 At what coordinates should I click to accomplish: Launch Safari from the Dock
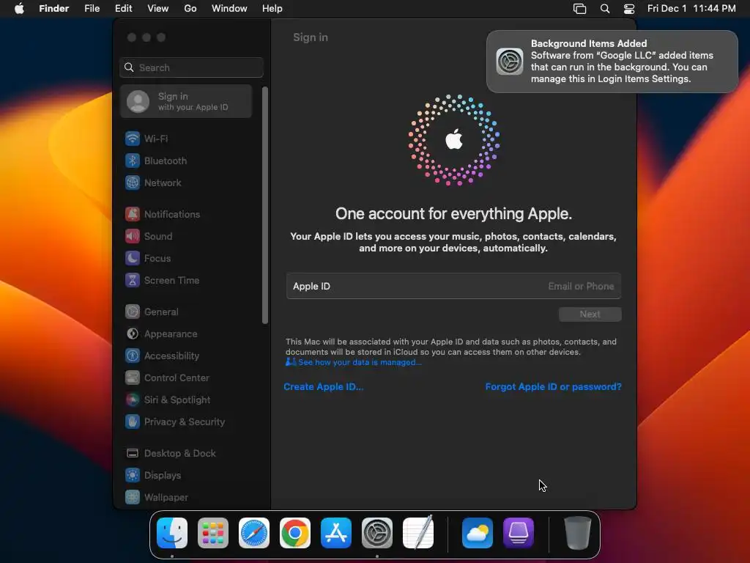[x=254, y=533]
